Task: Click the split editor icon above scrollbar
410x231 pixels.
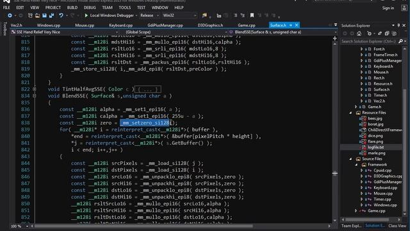Action: point(334,38)
